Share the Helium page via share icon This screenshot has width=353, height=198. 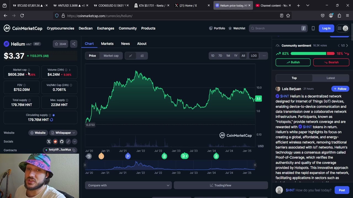pos(74,44)
